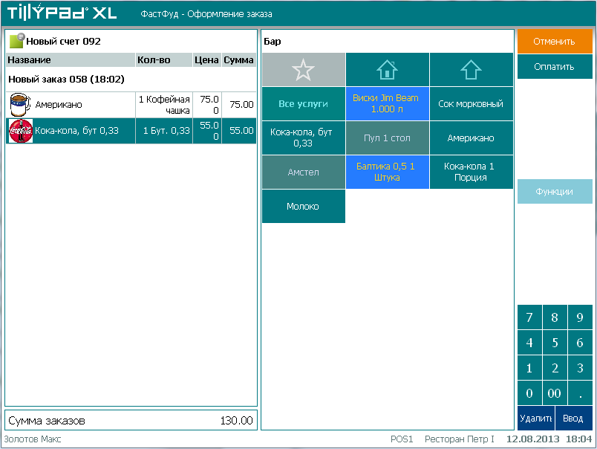This screenshot has height=449, width=597.
Task: Click the Tillypad XL logo
Action: pyautogui.click(x=62, y=13)
